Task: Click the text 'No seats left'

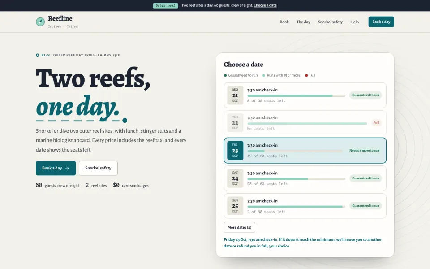Action: coord(261,129)
